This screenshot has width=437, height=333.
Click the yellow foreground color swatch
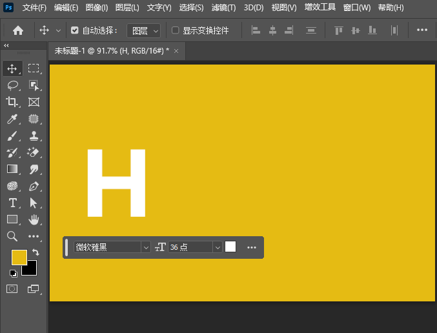click(x=19, y=257)
